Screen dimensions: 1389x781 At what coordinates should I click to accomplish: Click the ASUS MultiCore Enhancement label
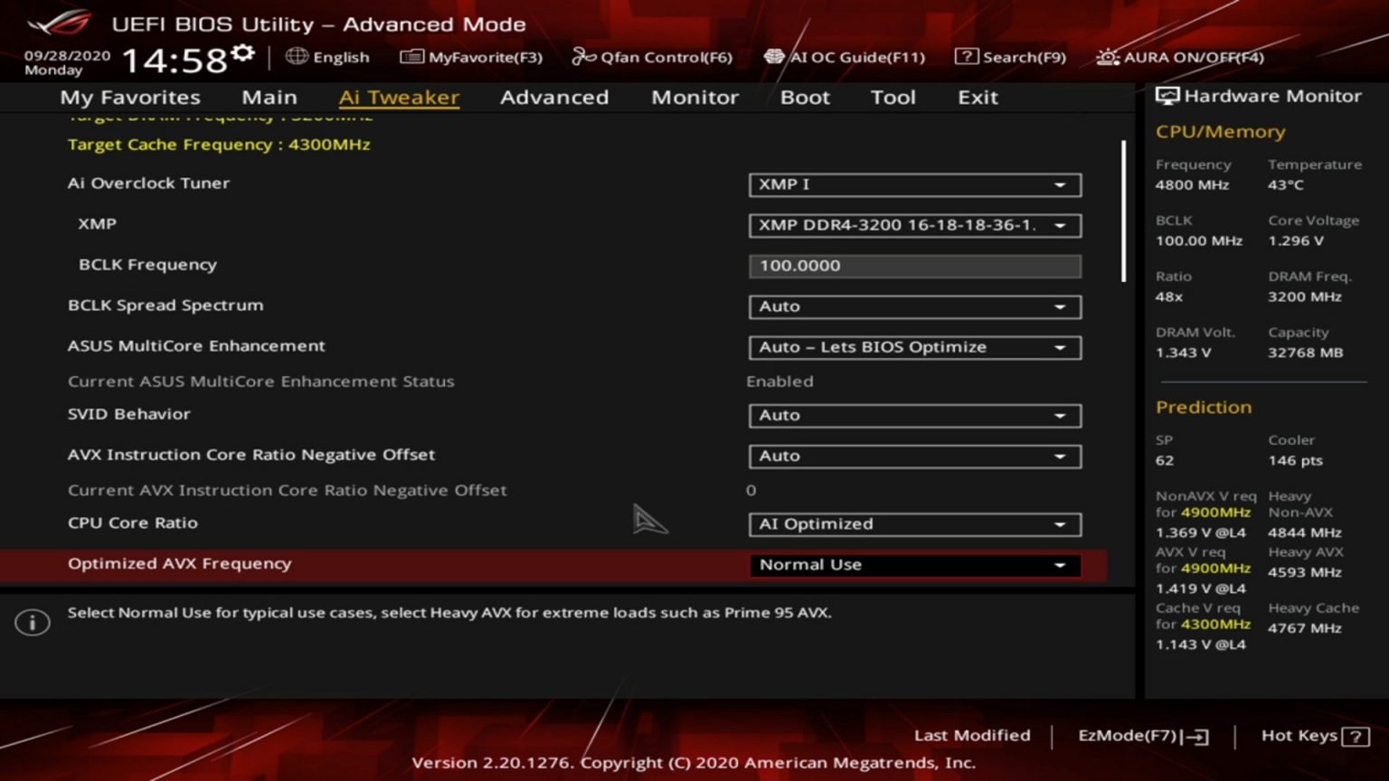(x=196, y=346)
